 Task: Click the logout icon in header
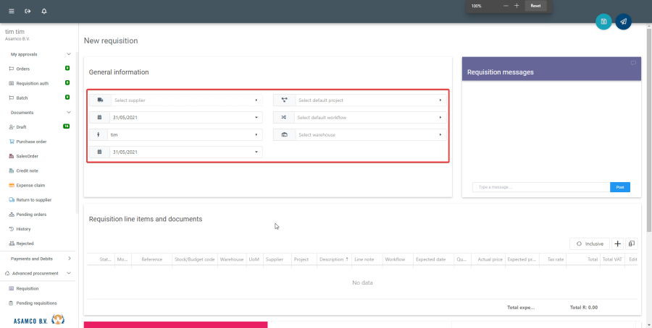click(28, 12)
